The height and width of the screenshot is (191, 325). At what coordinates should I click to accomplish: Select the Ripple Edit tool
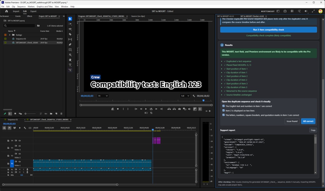[70, 29]
